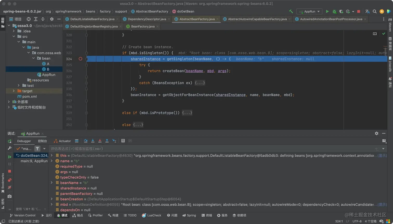The width and height of the screenshot is (393, 224).
Task: Click the orange update arrow icon
Action: (382, 11)
